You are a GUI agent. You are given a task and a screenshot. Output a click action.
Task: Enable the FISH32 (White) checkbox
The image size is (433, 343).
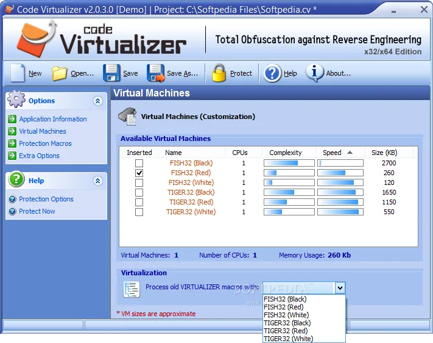pos(139,182)
